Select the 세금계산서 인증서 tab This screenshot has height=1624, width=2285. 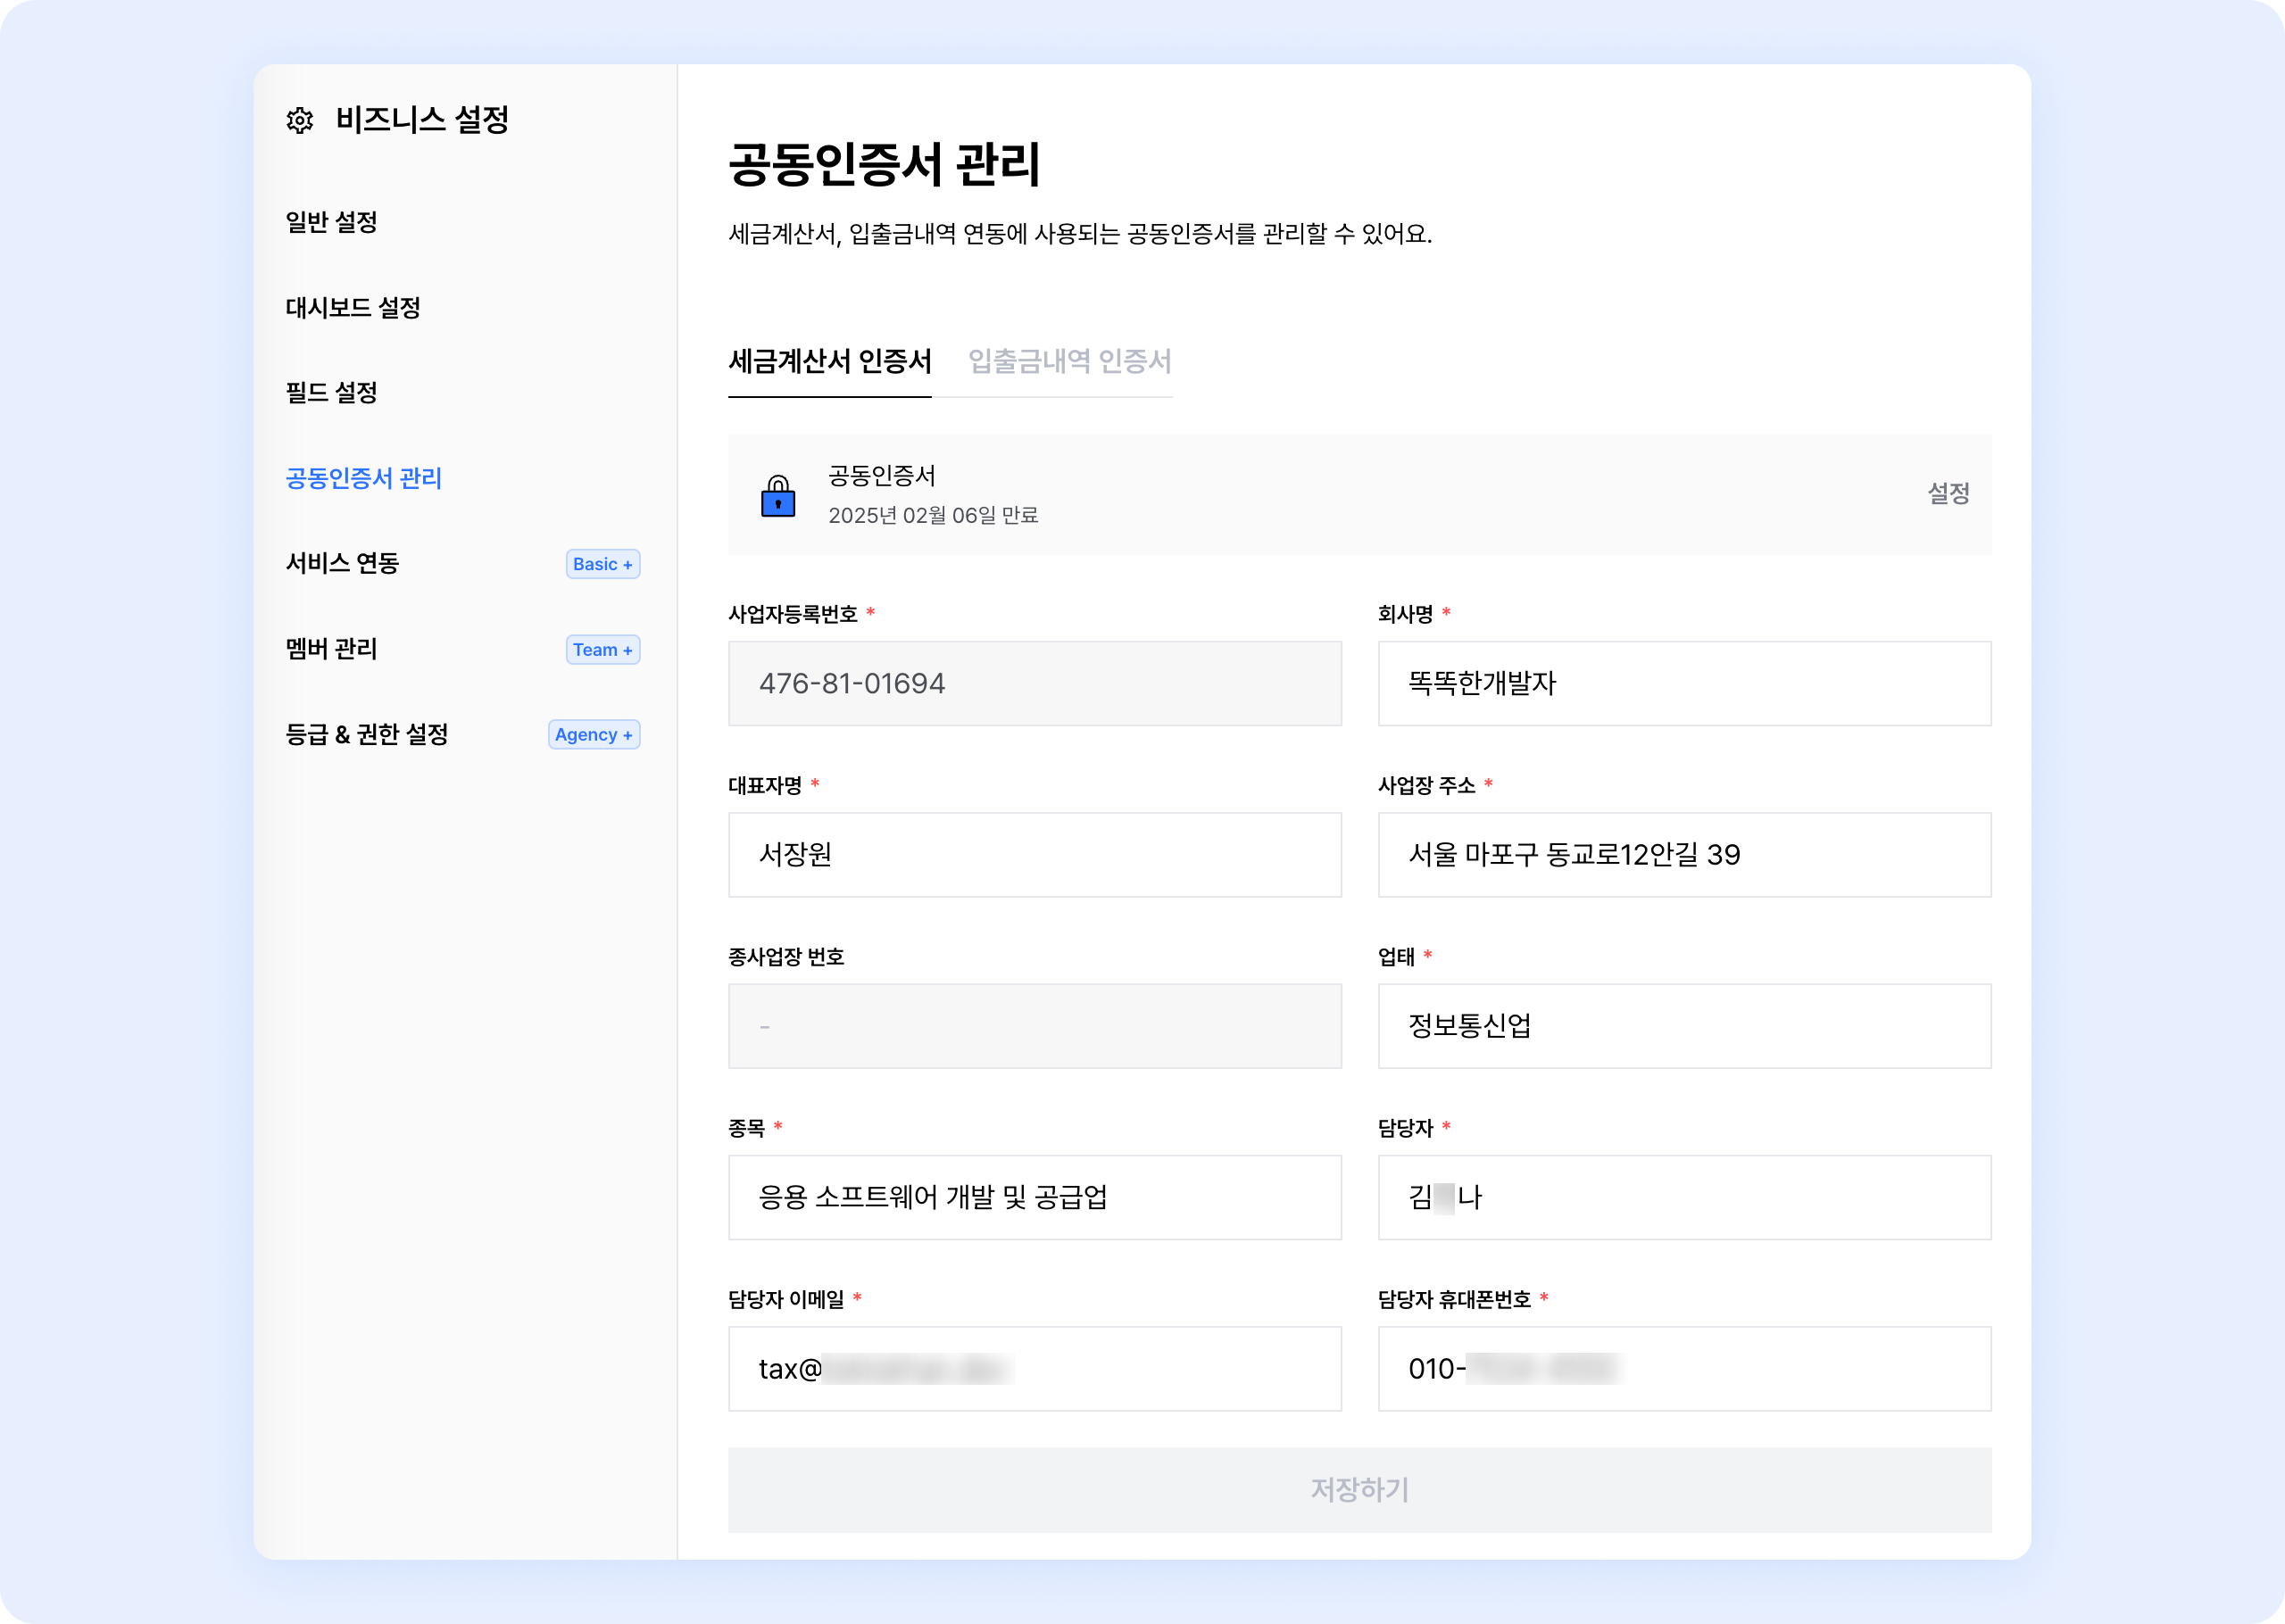click(829, 361)
